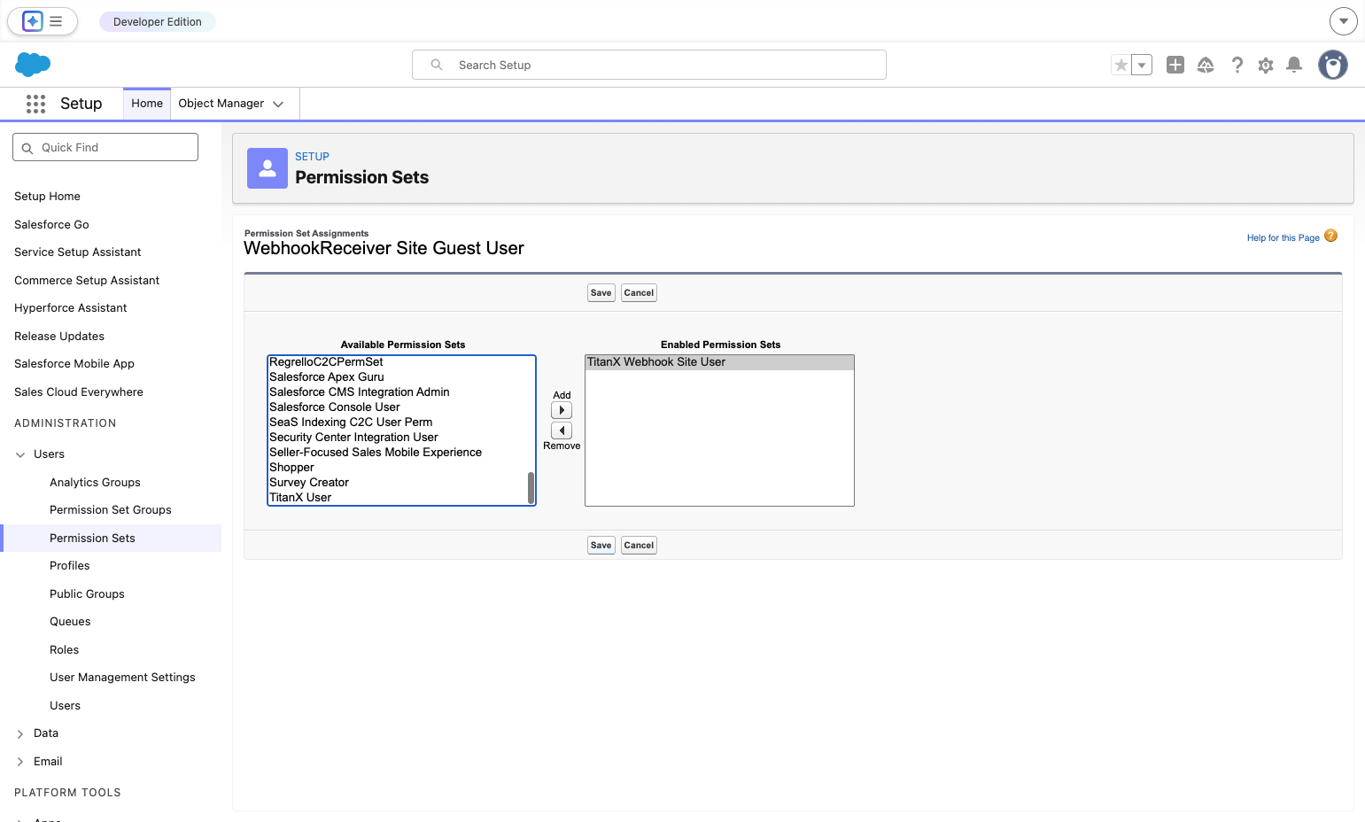Open Public Groups in the sidebar
This screenshot has width=1365, height=822.
pos(87,594)
